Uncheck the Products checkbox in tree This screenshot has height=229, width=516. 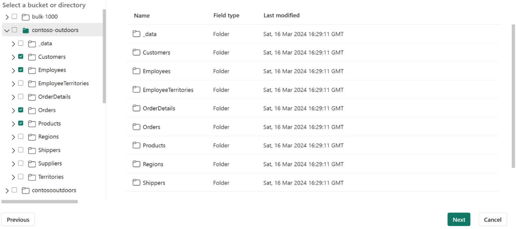tap(21, 123)
